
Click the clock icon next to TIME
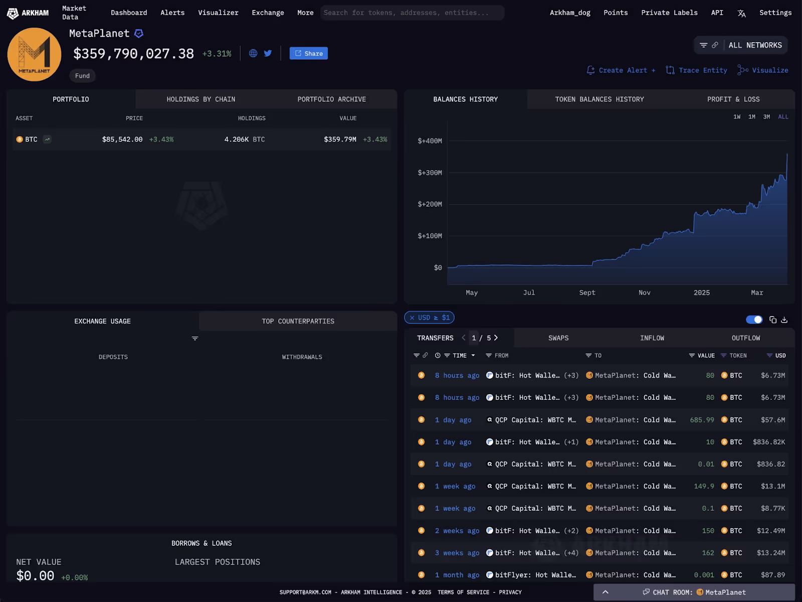point(438,355)
